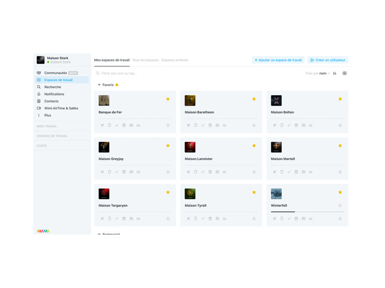This screenshot has width=385, height=288.
Task: Click the Wimi logo at sidebar bottom
Action: (x=43, y=231)
